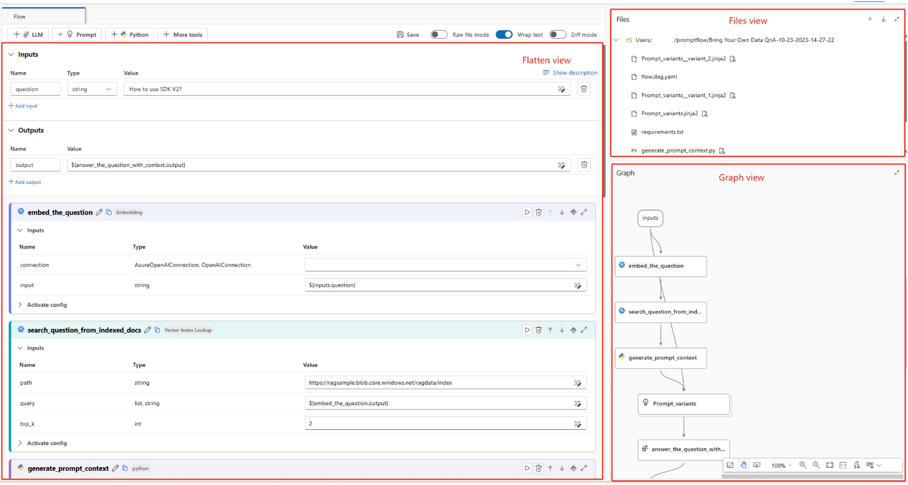Move embed_the_question node down
This screenshot has height=485, width=908.
tap(562, 212)
